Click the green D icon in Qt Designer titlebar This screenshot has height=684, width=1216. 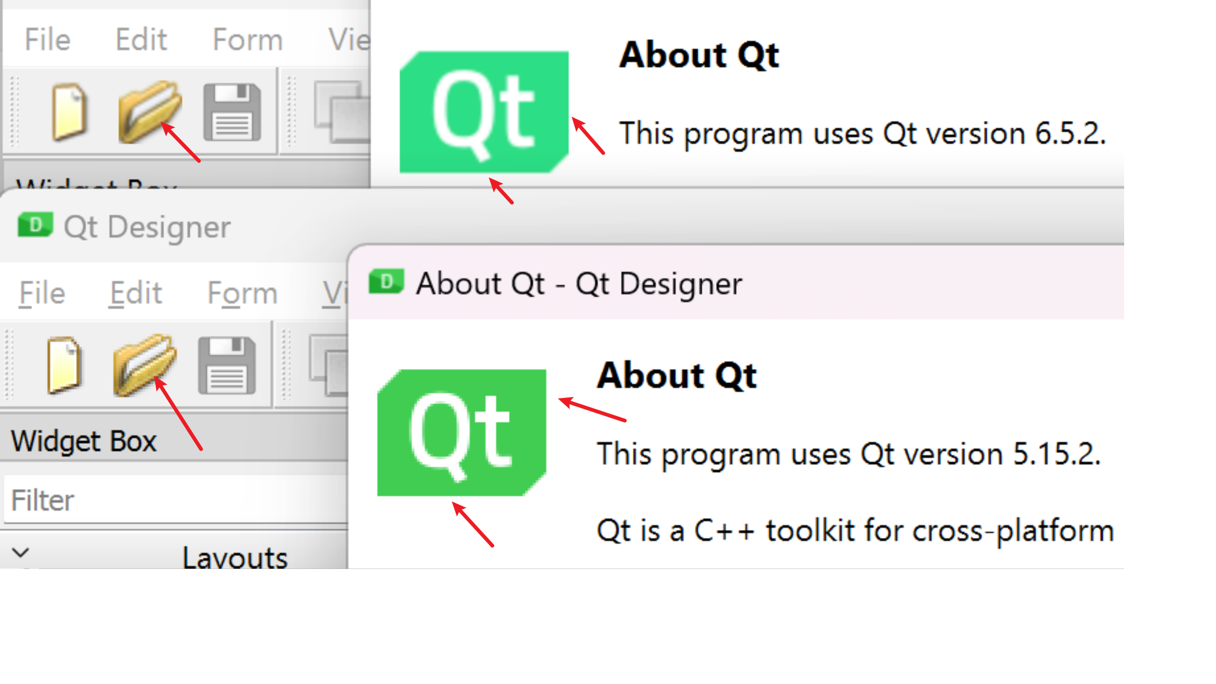35,225
